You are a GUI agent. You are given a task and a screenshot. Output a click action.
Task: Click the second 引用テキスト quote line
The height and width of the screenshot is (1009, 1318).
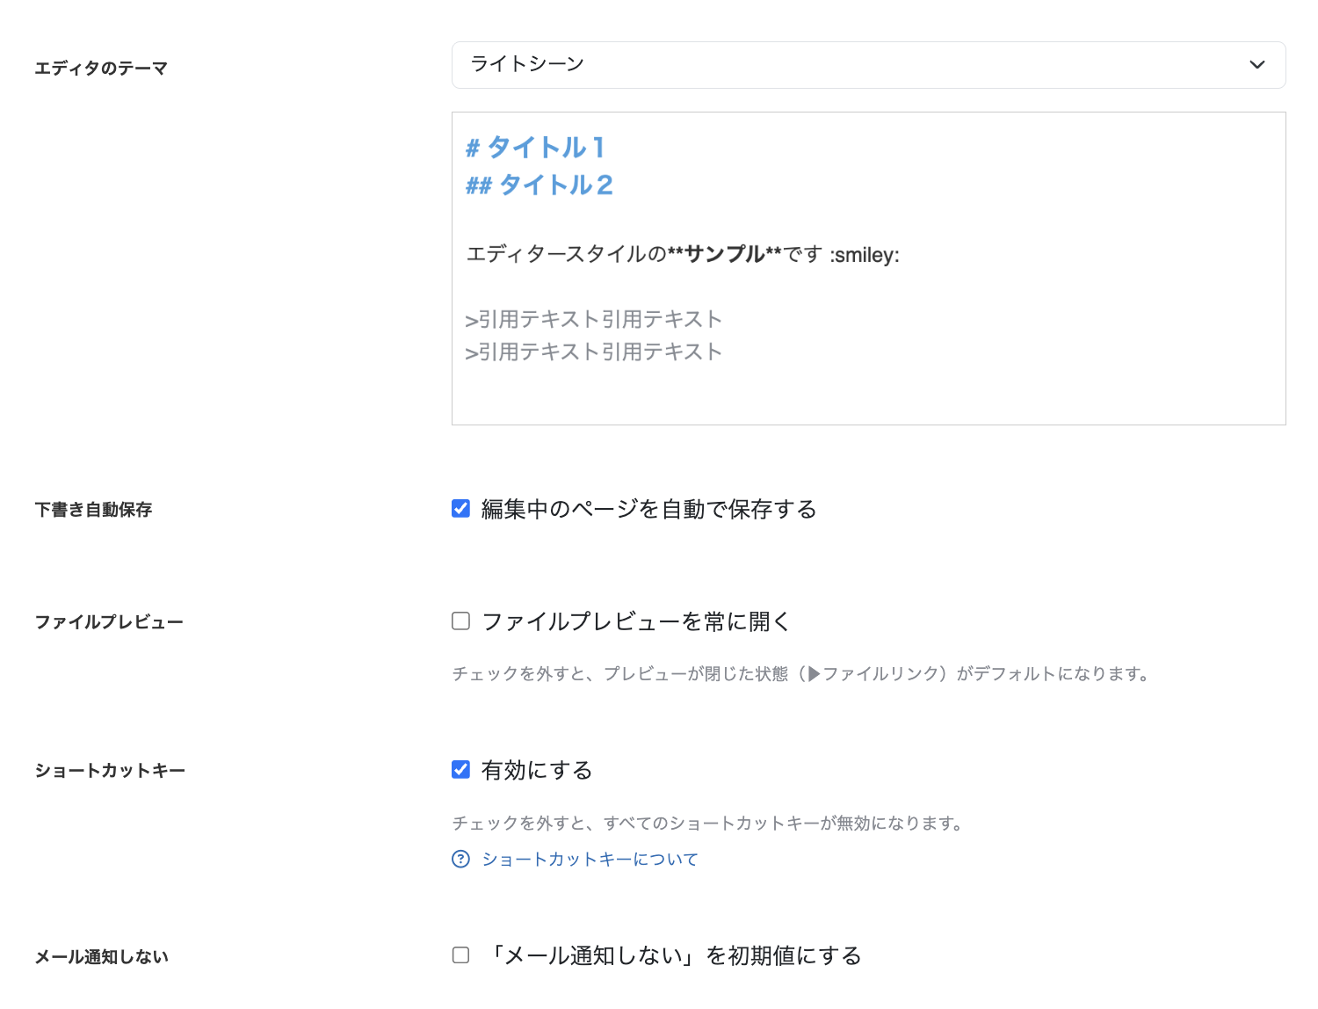coord(594,352)
